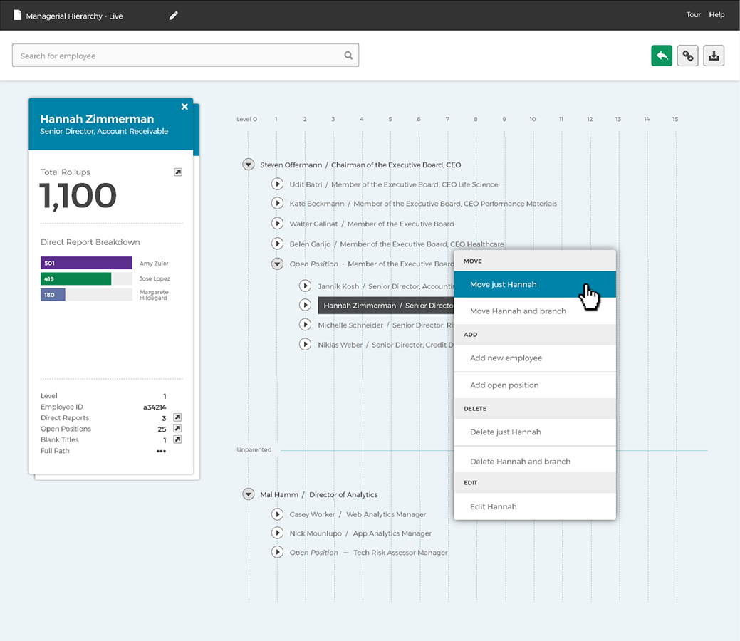The image size is (740, 641).
Task: Open the Open Positions pop-out icon
Action: point(178,429)
